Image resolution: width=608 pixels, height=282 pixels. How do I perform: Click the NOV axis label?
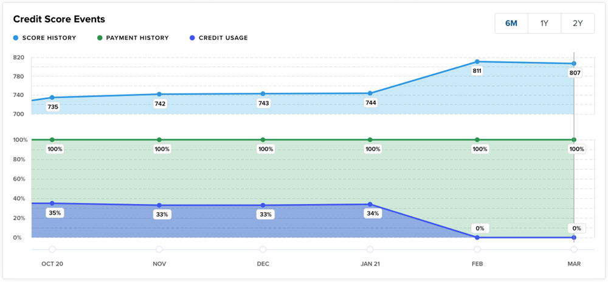click(159, 264)
